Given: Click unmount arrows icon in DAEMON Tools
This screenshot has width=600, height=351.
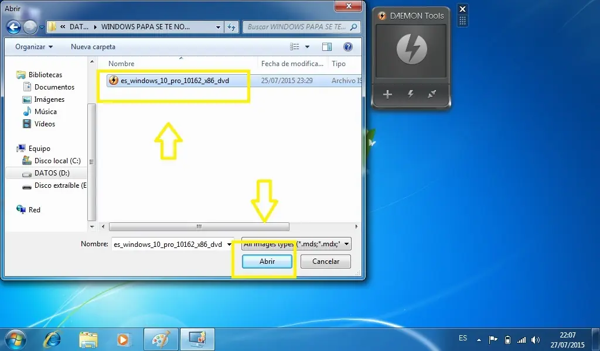Looking at the screenshot, I should [432, 94].
